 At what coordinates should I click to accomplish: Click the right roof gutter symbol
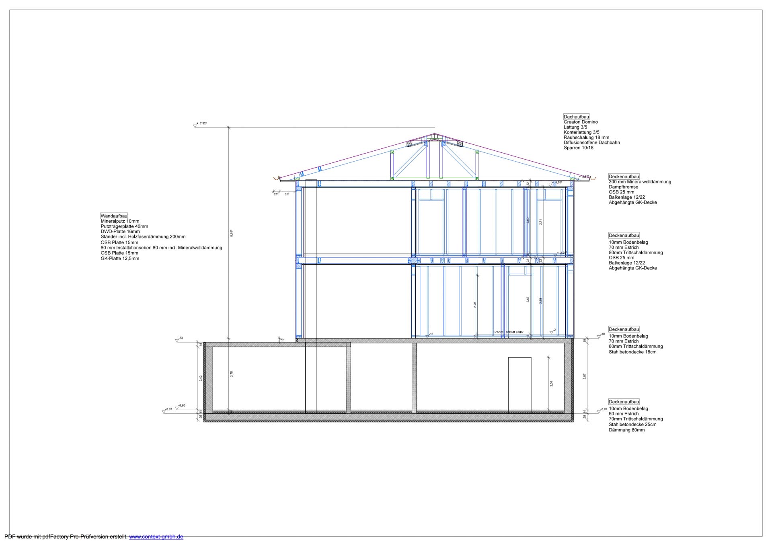point(593,178)
